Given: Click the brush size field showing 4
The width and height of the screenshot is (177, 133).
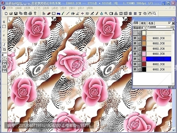Looking at the screenshot, I should (4, 55).
